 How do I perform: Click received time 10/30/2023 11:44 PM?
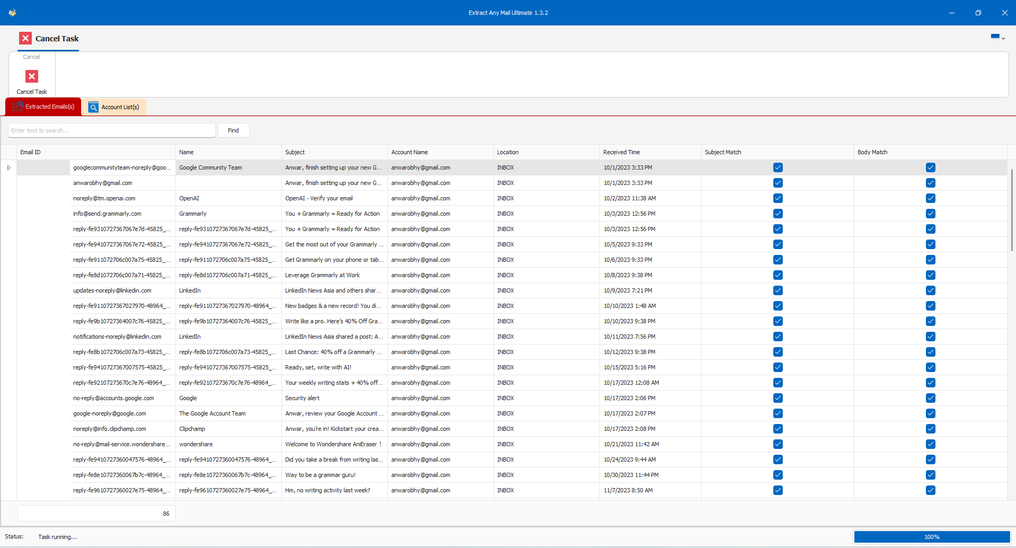(631, 475)
